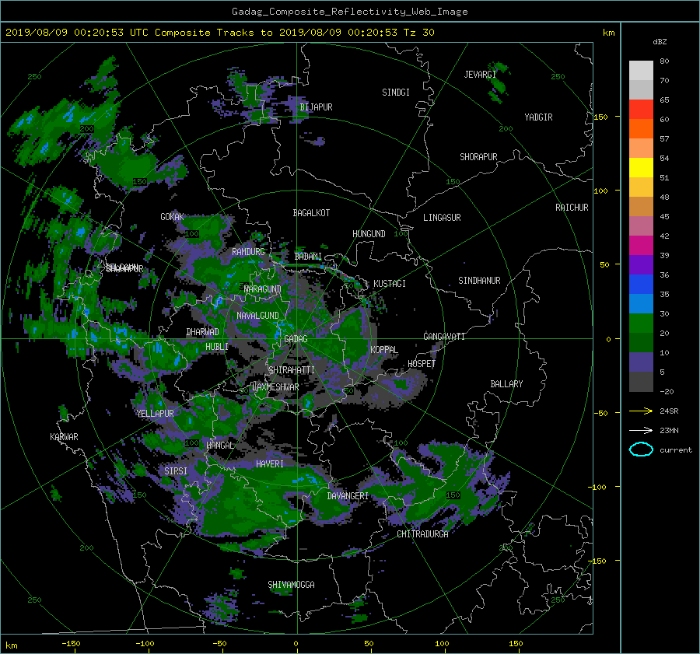Click the 'SIRSI' city label

[176, 471]
